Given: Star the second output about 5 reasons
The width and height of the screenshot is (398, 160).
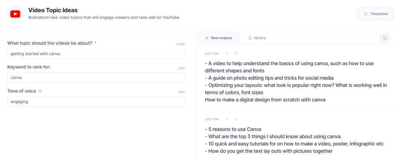Looking at the screenshot, I should coord(227,119).
